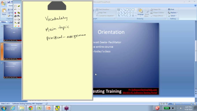The image size is (197, 111).
Task: Click the zoom slider handle
Action: coord(181,104)
